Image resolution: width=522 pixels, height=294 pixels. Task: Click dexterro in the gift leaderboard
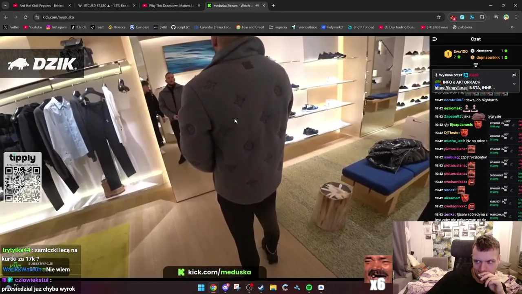(x=484, y=51)
